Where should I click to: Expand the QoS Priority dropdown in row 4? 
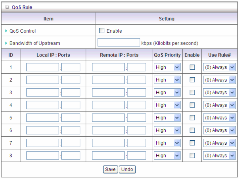tap(167, 105)
